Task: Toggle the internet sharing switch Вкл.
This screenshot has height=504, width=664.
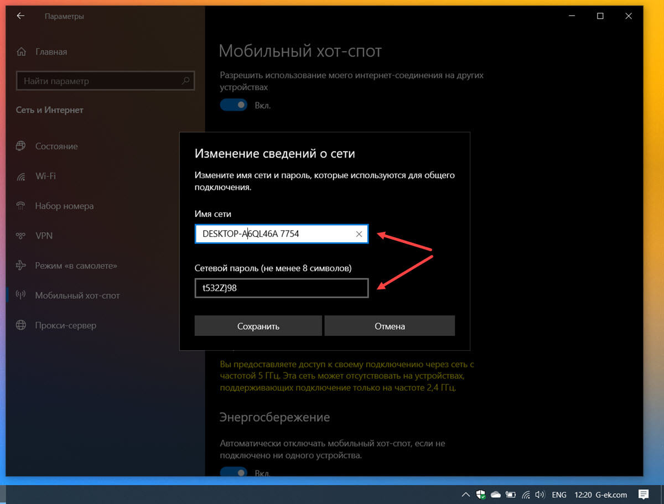Action: tap(234, 105)
